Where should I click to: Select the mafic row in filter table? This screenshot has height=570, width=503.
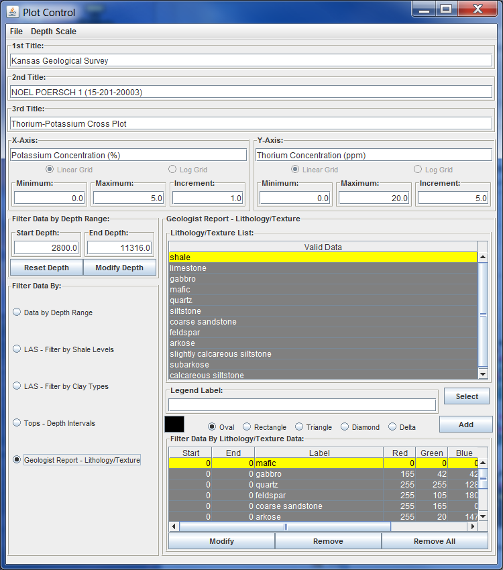click(323, 463)
